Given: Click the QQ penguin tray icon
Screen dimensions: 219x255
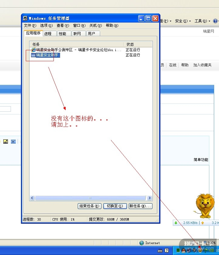Looking at the screenshot, I should click(183, 250).
